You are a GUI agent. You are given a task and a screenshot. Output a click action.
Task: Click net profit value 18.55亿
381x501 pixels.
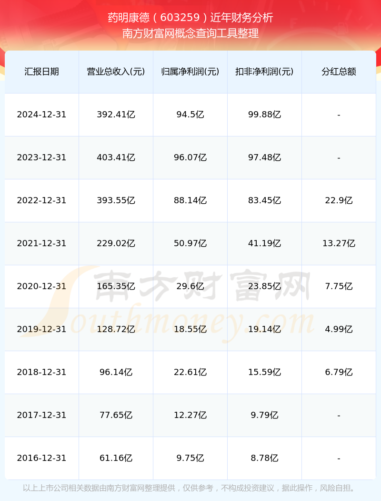point(190,329)
